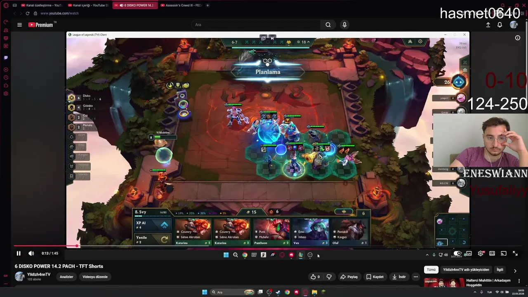Viewport: 528px width, 297px height.
Task: Start voice search with the microphone
Action: pyautogui.click(x=344, y=25)
